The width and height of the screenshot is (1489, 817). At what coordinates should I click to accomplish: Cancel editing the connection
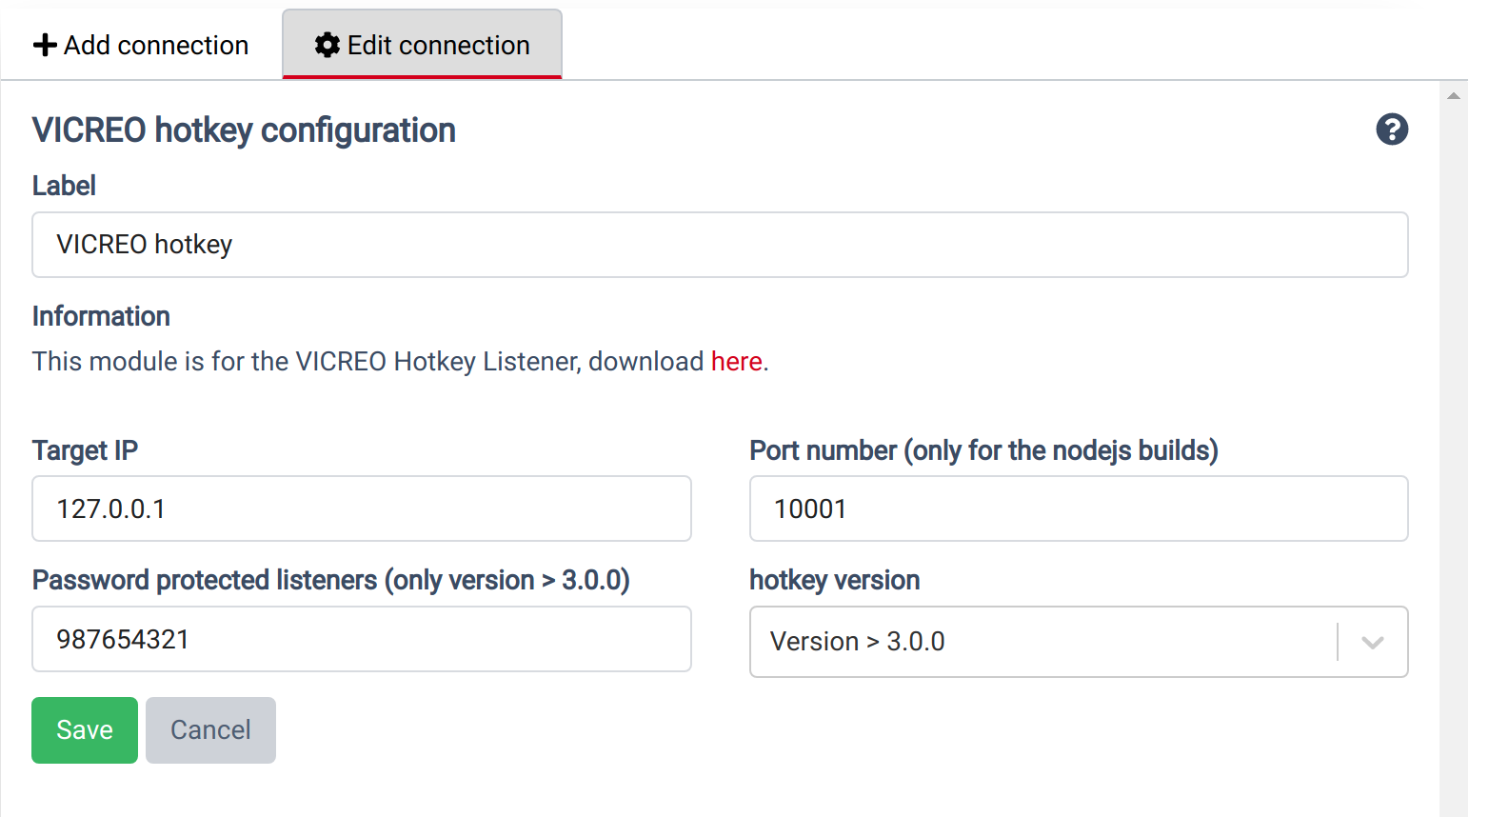209,729
